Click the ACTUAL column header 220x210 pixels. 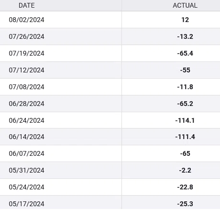(185, 5)
